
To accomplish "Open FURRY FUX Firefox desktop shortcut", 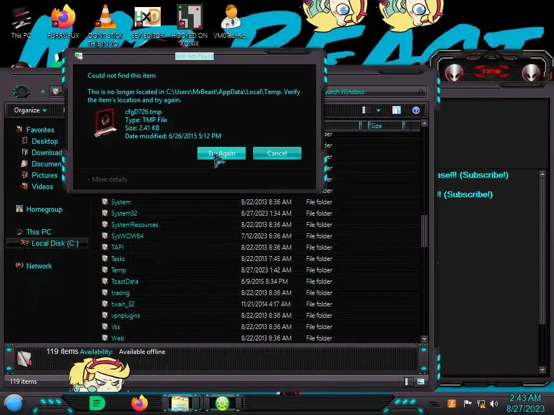I will 63,22.
